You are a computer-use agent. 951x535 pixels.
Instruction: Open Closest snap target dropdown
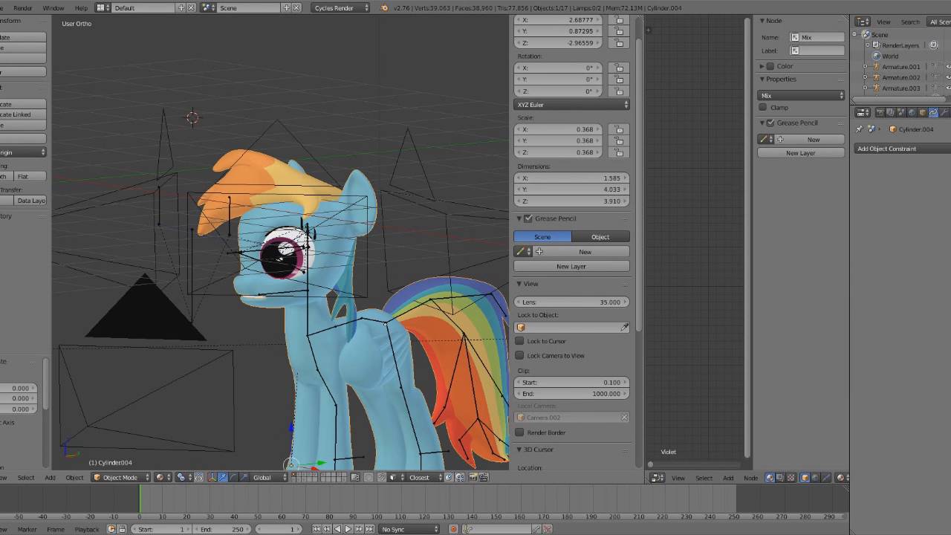pos(426,477)
